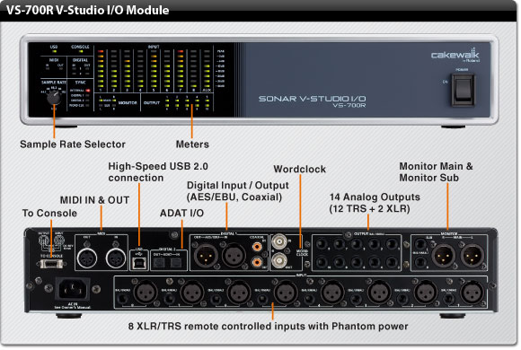Select the rear USB port
The width and height of the screenshot is (521, 350).
coord(139,263)
